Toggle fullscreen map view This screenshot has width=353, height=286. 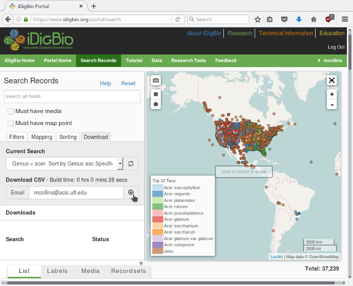(x=331, y=80)
